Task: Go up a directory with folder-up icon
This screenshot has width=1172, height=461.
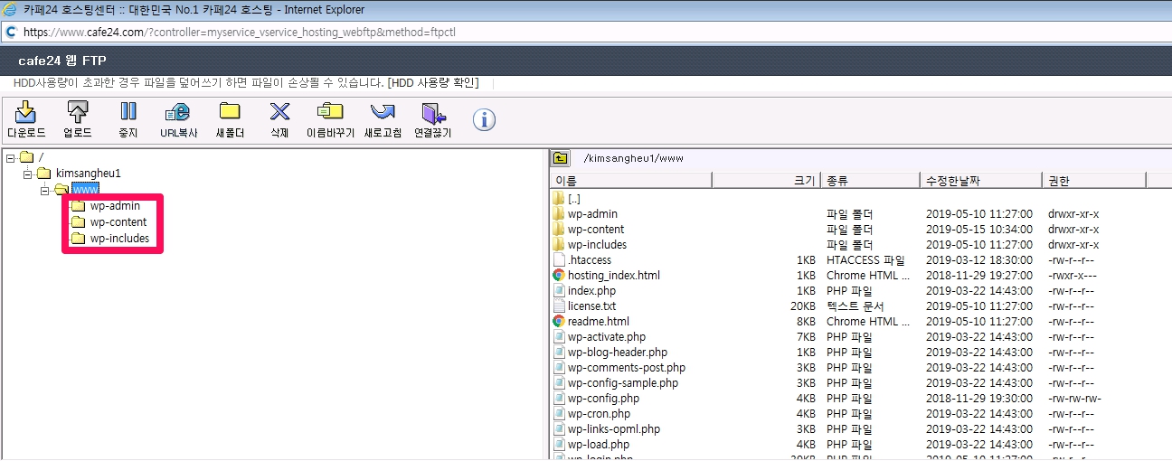Action: pyautogui.click(x=561, y=158)
